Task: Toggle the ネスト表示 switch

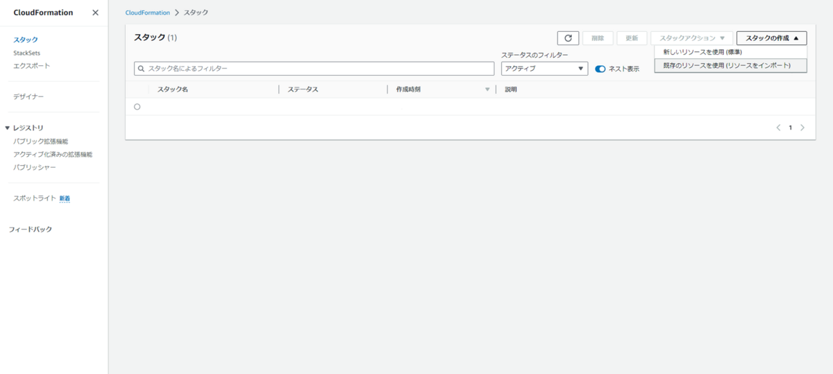Action: pos(600,69)
